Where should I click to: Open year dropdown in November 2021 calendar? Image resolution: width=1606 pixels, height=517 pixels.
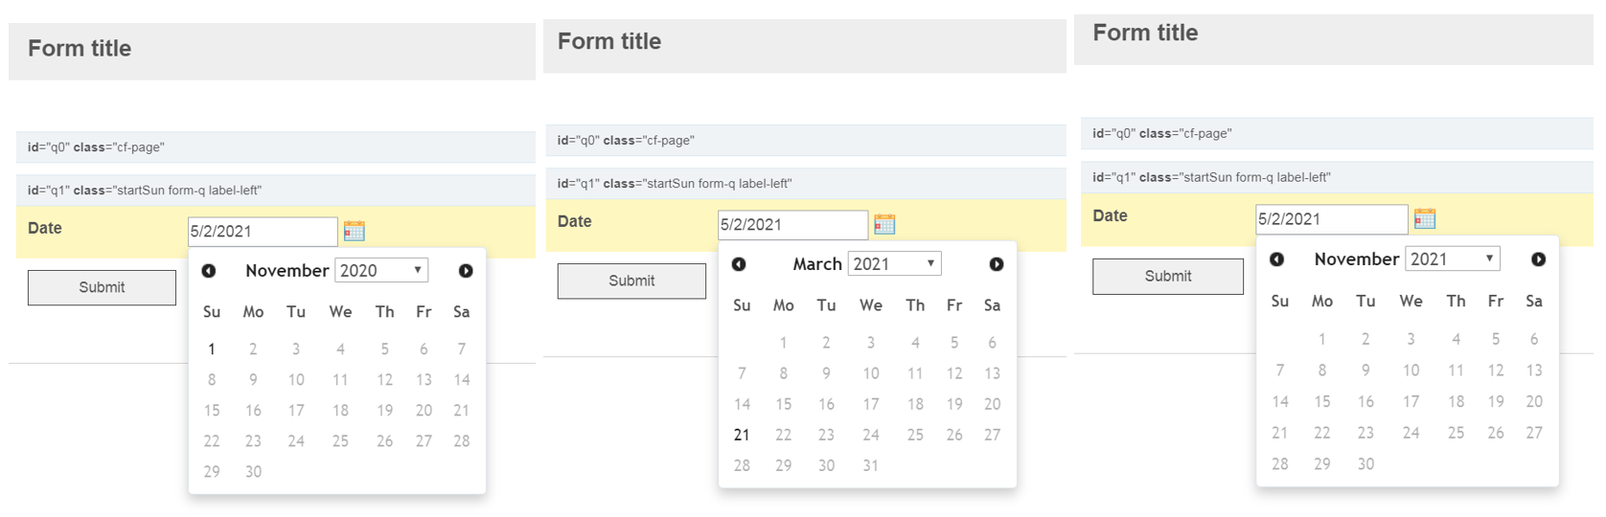coord(1453,259)
